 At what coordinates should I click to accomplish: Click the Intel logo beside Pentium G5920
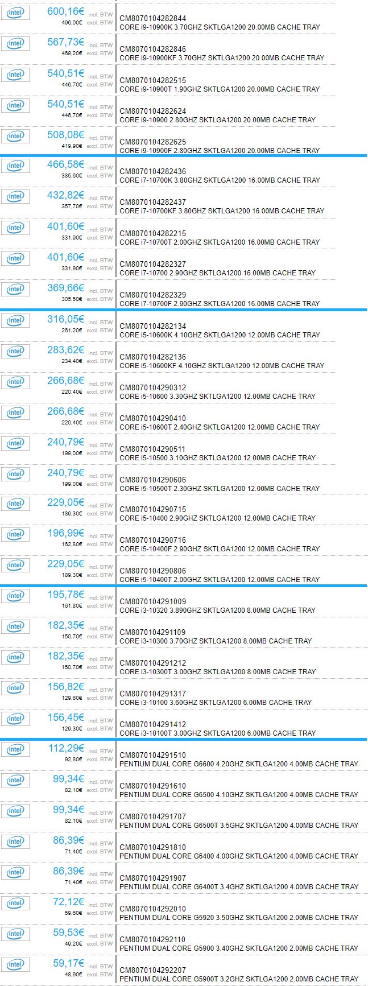point(15,903)
